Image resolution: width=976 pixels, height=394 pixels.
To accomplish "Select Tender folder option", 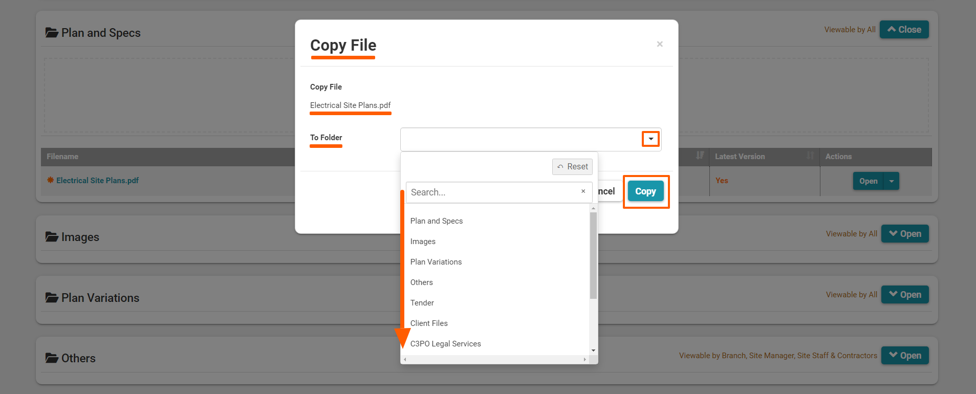I will click(422, 303).
